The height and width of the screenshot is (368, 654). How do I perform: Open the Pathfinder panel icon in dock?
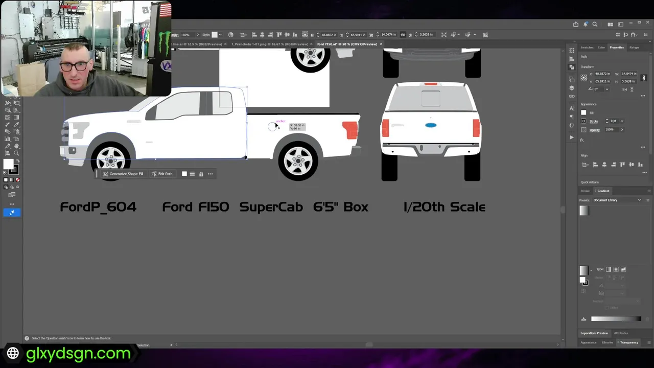[x=572, y=67]
